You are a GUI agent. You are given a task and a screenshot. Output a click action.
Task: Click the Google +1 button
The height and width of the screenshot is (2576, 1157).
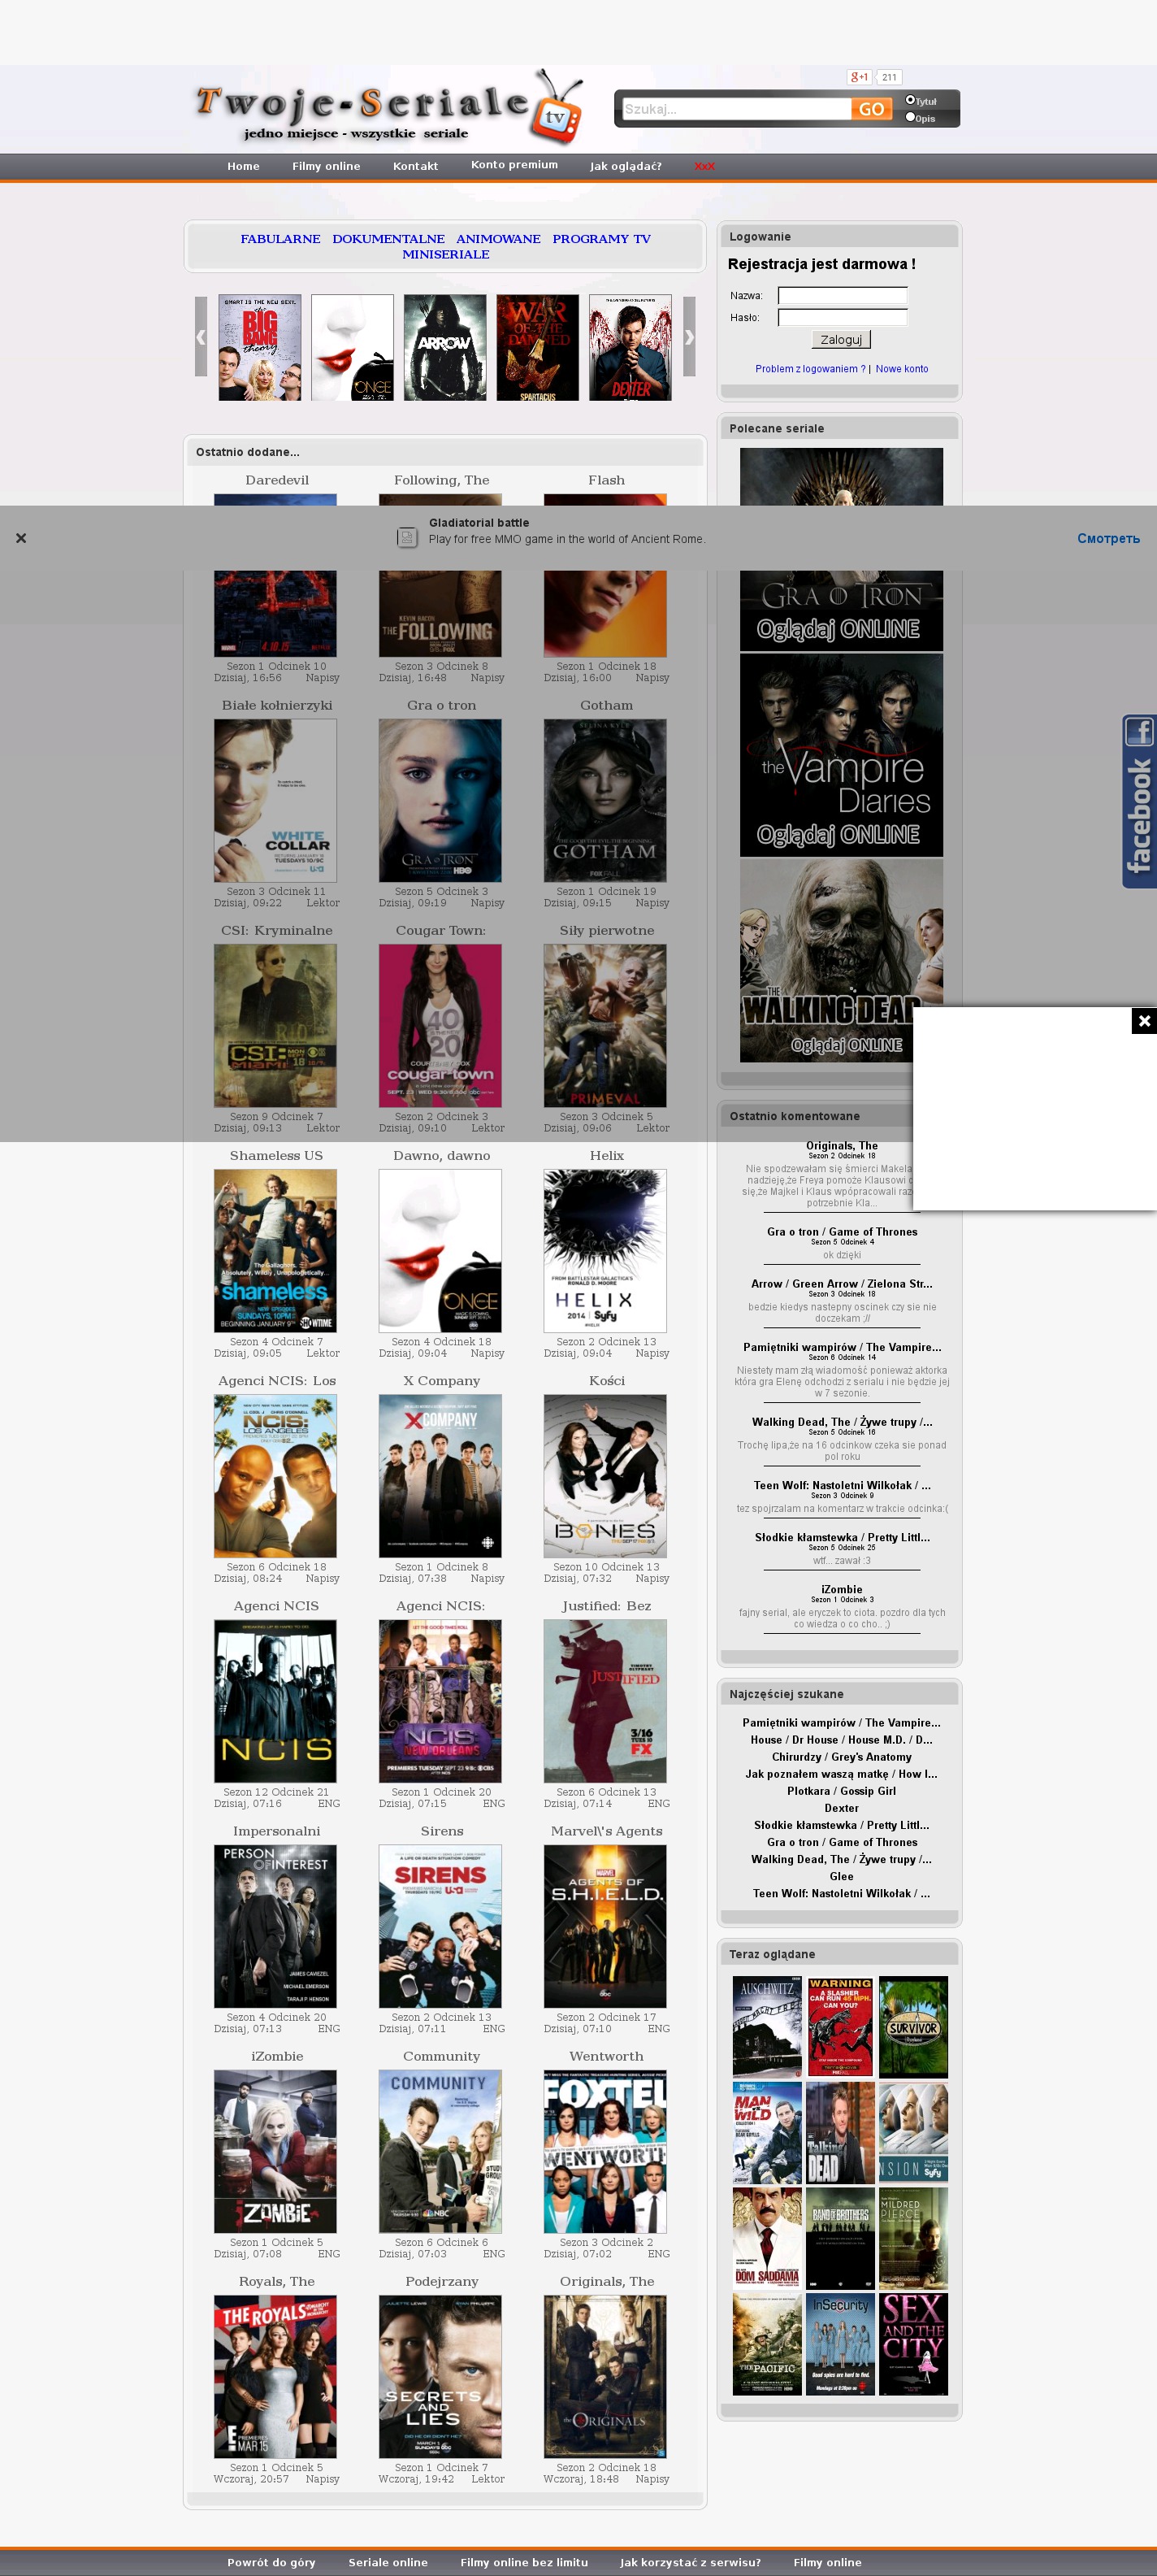[860, 77]
